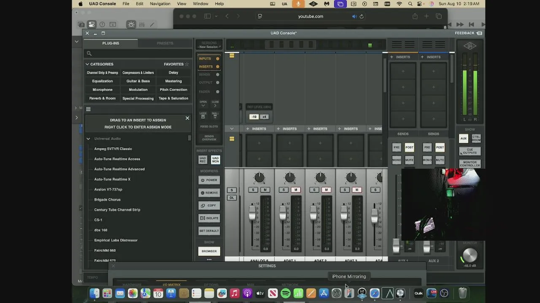Click the Remove modifier button
Image resolution: width=540 pixels, height=303 pixels.
[x=209, y=193]
